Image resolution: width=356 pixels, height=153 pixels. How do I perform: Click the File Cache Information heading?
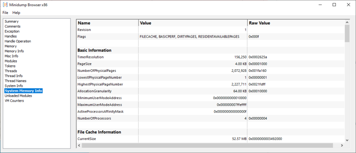99,132
